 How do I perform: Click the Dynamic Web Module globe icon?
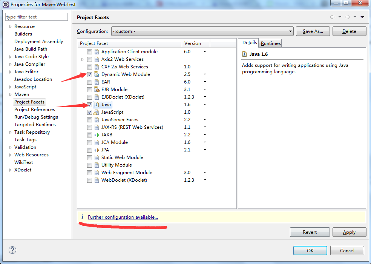97,74
